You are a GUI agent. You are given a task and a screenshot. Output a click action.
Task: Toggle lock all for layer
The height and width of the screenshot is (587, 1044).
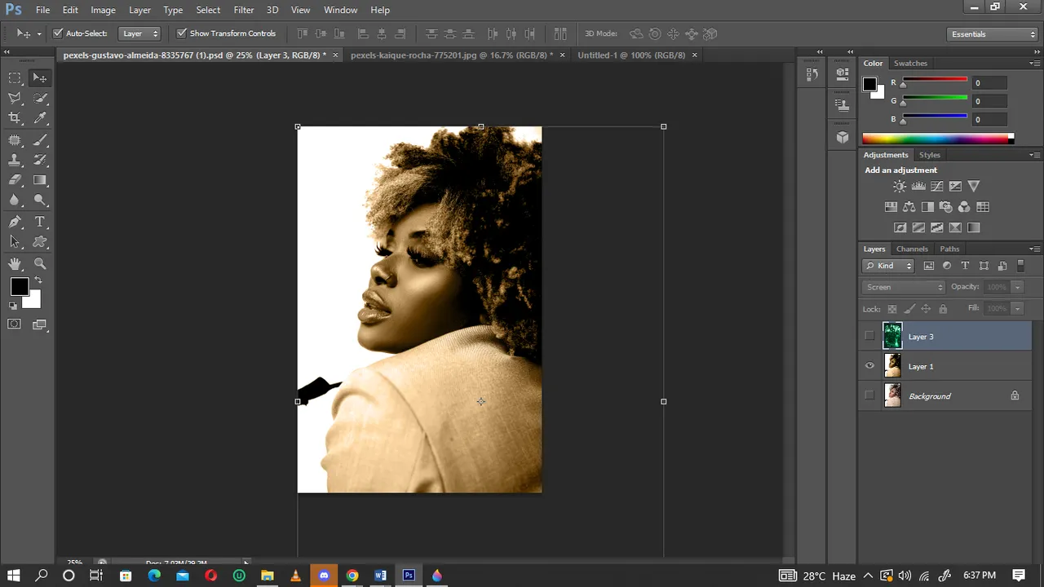(x=943, y=309)
